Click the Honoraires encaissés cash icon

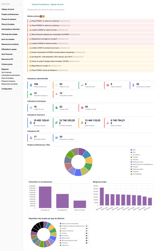point(57,123)
